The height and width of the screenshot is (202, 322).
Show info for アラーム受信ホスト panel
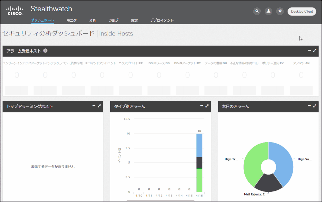click(x=45, y=51)
